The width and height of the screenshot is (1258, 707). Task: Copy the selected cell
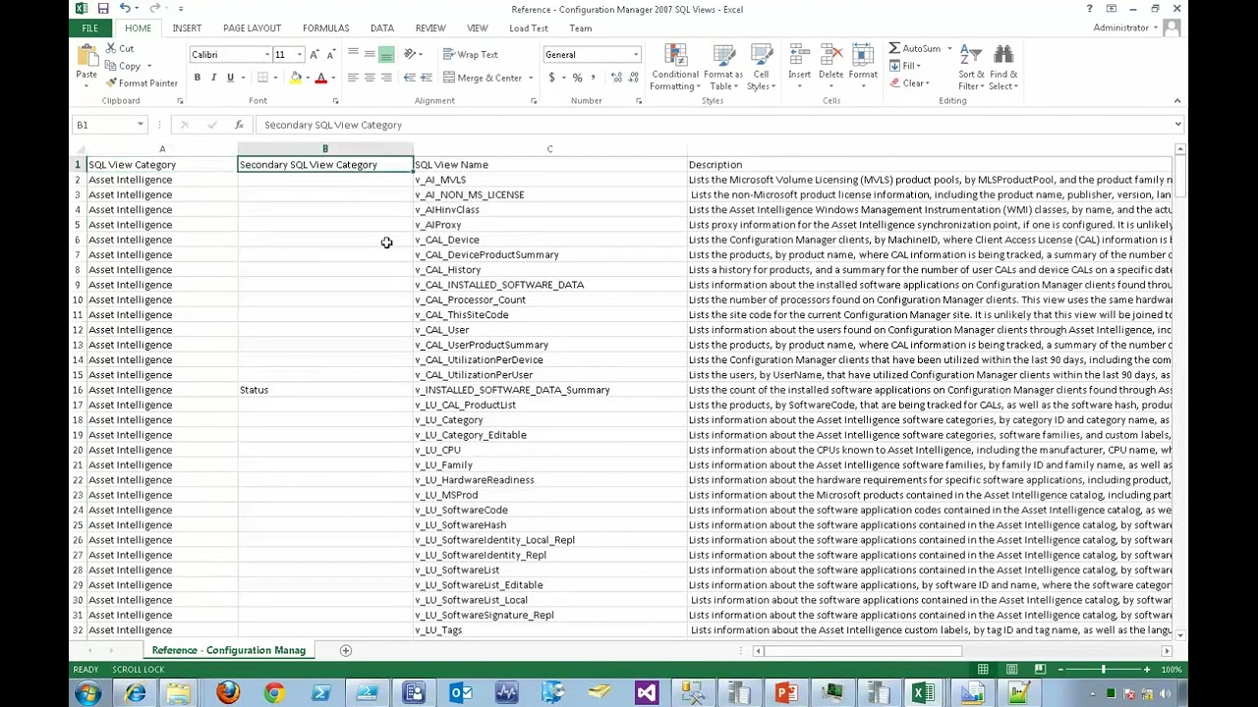click(123, 66)
